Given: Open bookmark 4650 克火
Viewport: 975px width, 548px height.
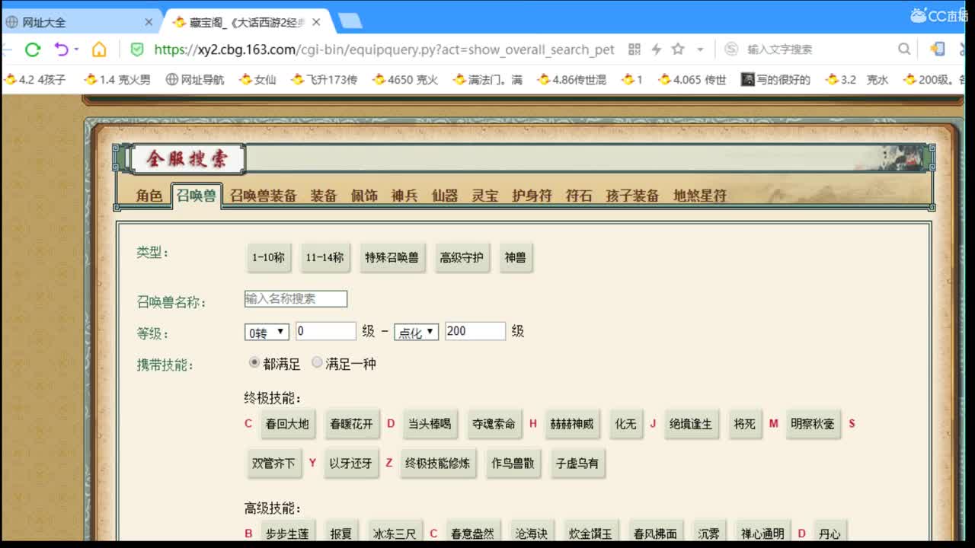Looking at the screenshot, I should [x=405, y=79].
